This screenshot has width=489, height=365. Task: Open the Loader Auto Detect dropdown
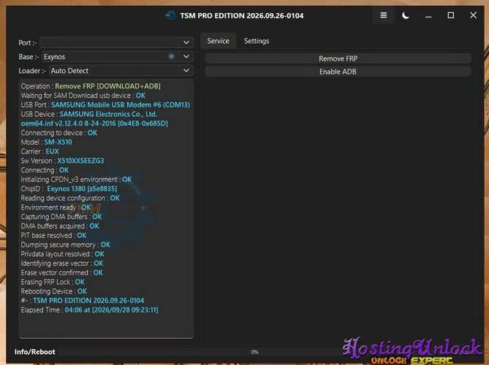121,71
